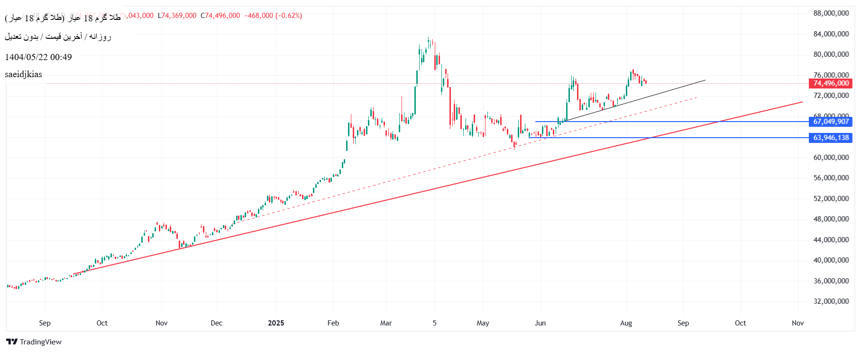Click the first Nov label on time axis
The height and width of the screenshot is (352, 861).
click(162, 323)
